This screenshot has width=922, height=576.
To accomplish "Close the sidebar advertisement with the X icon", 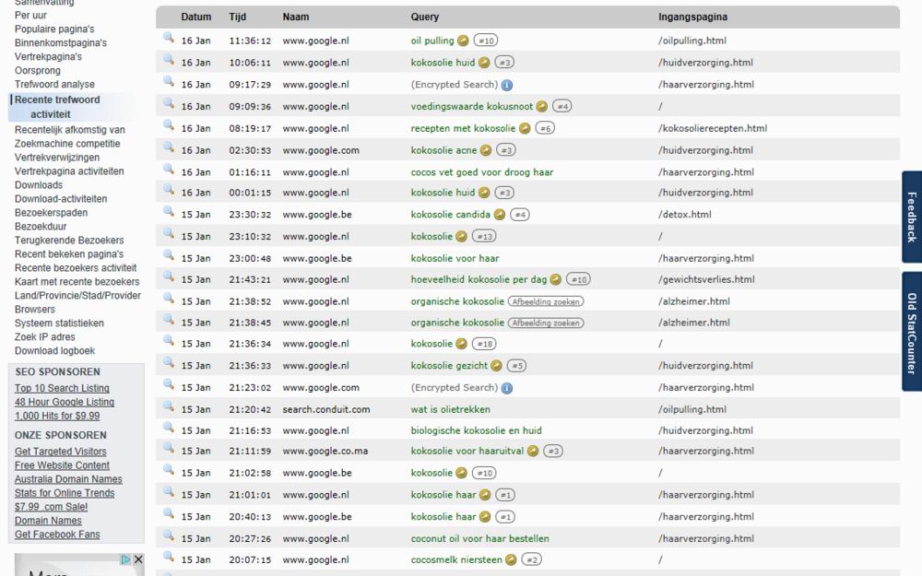I will (138, 559).
